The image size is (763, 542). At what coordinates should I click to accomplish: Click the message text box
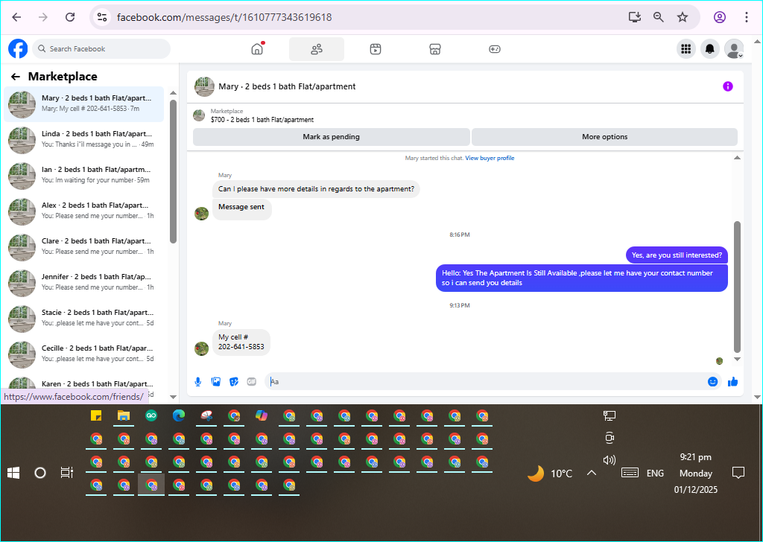(x=487, y=382)
